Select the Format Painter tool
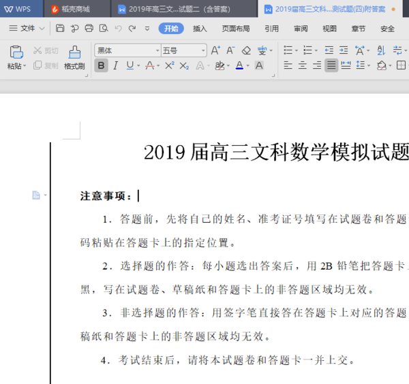 pyautogui.click(x=74, y=58)
